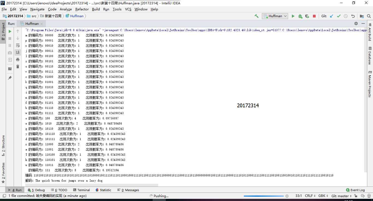The width and height of the screenshot is (373, 201).
Task: Open Ant Build side panel
Action: [x=370, y=32]
